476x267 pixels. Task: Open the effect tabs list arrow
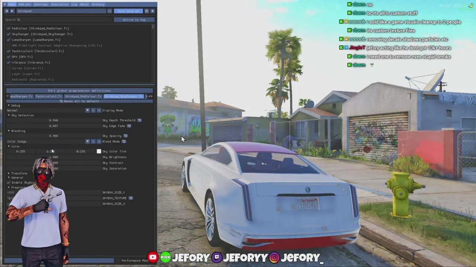point(8,96)
